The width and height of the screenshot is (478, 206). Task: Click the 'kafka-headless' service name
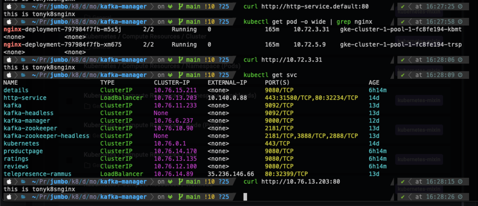(x=28, y=113)
